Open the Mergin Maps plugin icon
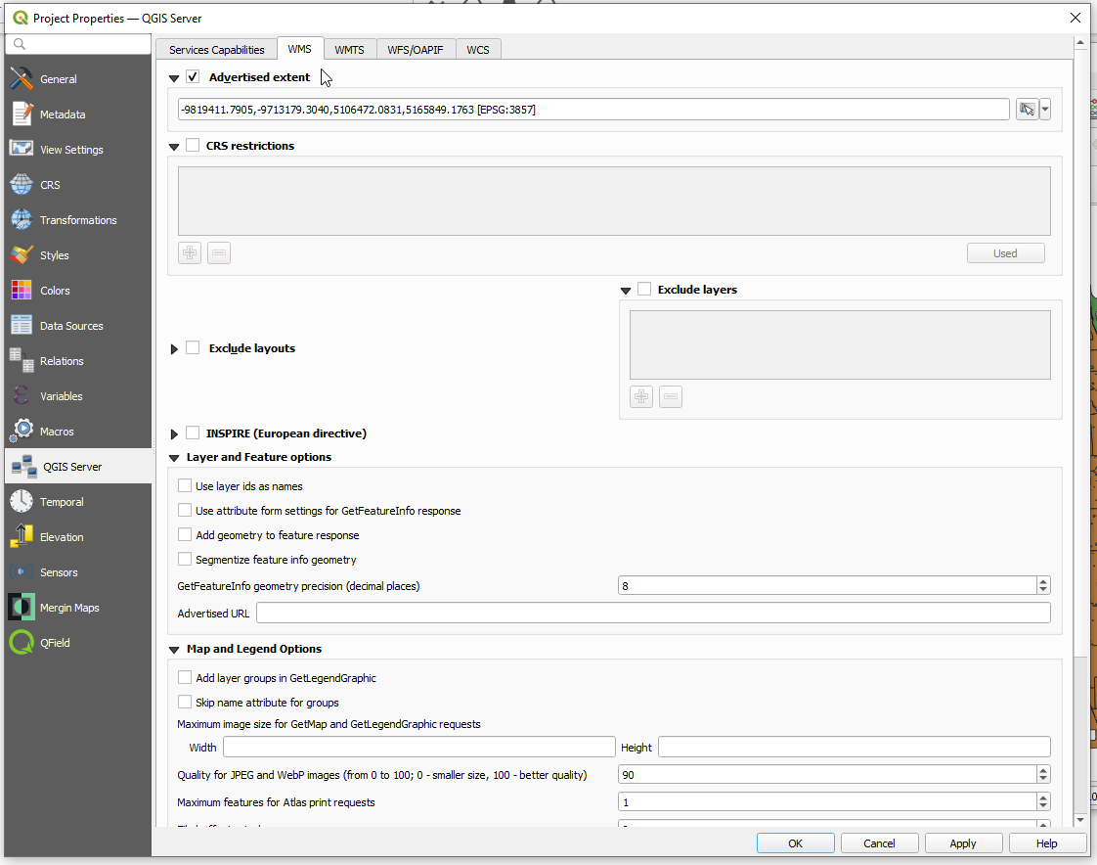Image resolution: width=1097 pixels, height=865 pixels. coord(22,608)
